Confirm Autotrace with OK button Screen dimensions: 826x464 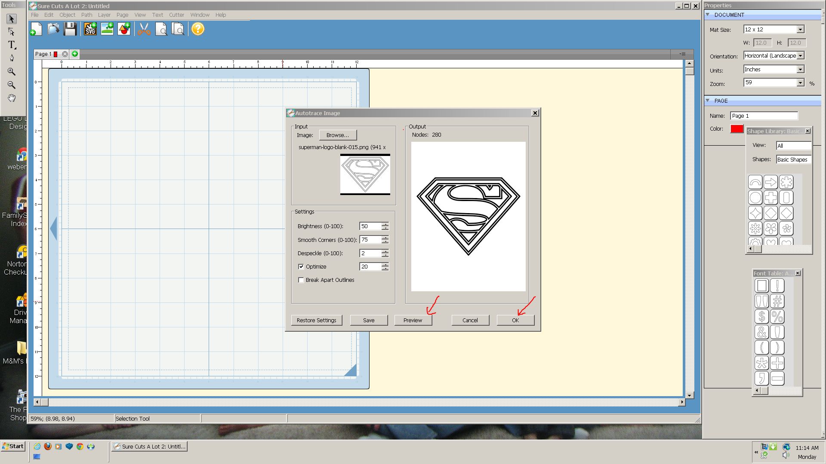point(515,320)
